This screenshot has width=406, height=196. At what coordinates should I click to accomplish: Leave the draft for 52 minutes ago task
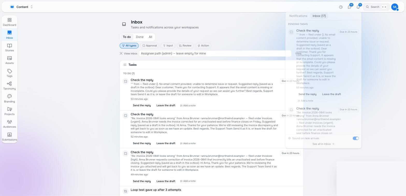(166, 143)
